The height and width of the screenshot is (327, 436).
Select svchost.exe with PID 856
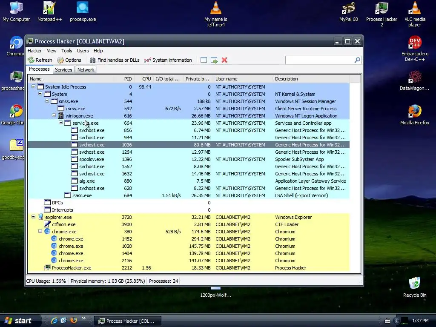[189, 130]
